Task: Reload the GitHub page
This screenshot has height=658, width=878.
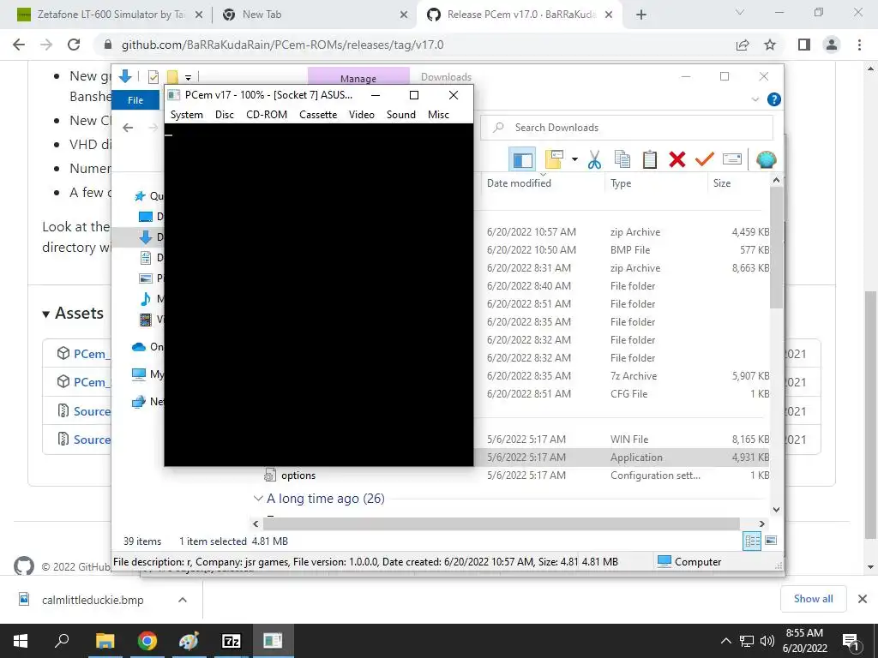Action: tap(74, 45)
